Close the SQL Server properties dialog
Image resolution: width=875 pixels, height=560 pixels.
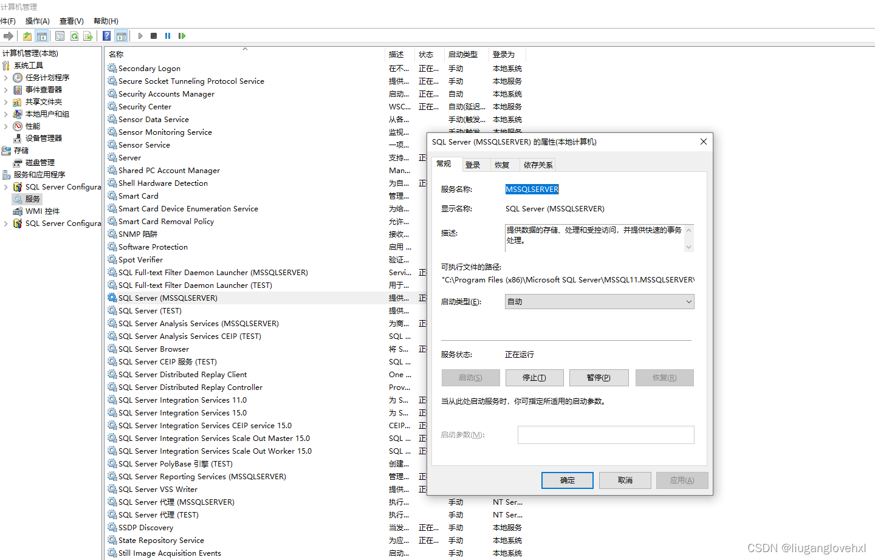click(703, 142)
